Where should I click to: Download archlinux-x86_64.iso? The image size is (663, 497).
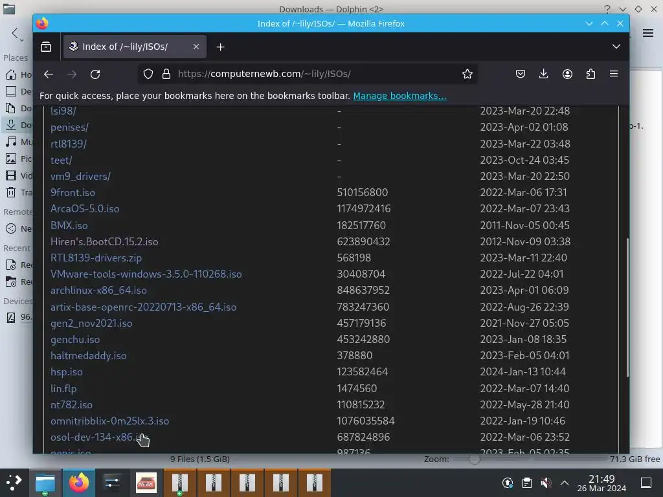[x=98, y=291]
